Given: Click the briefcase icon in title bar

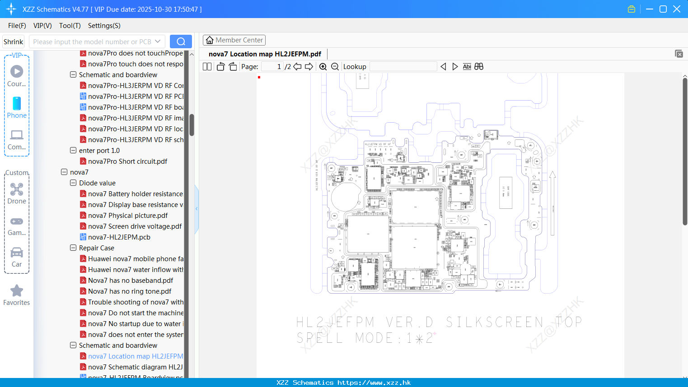Looking at the screenshot, I should (632, 9).
